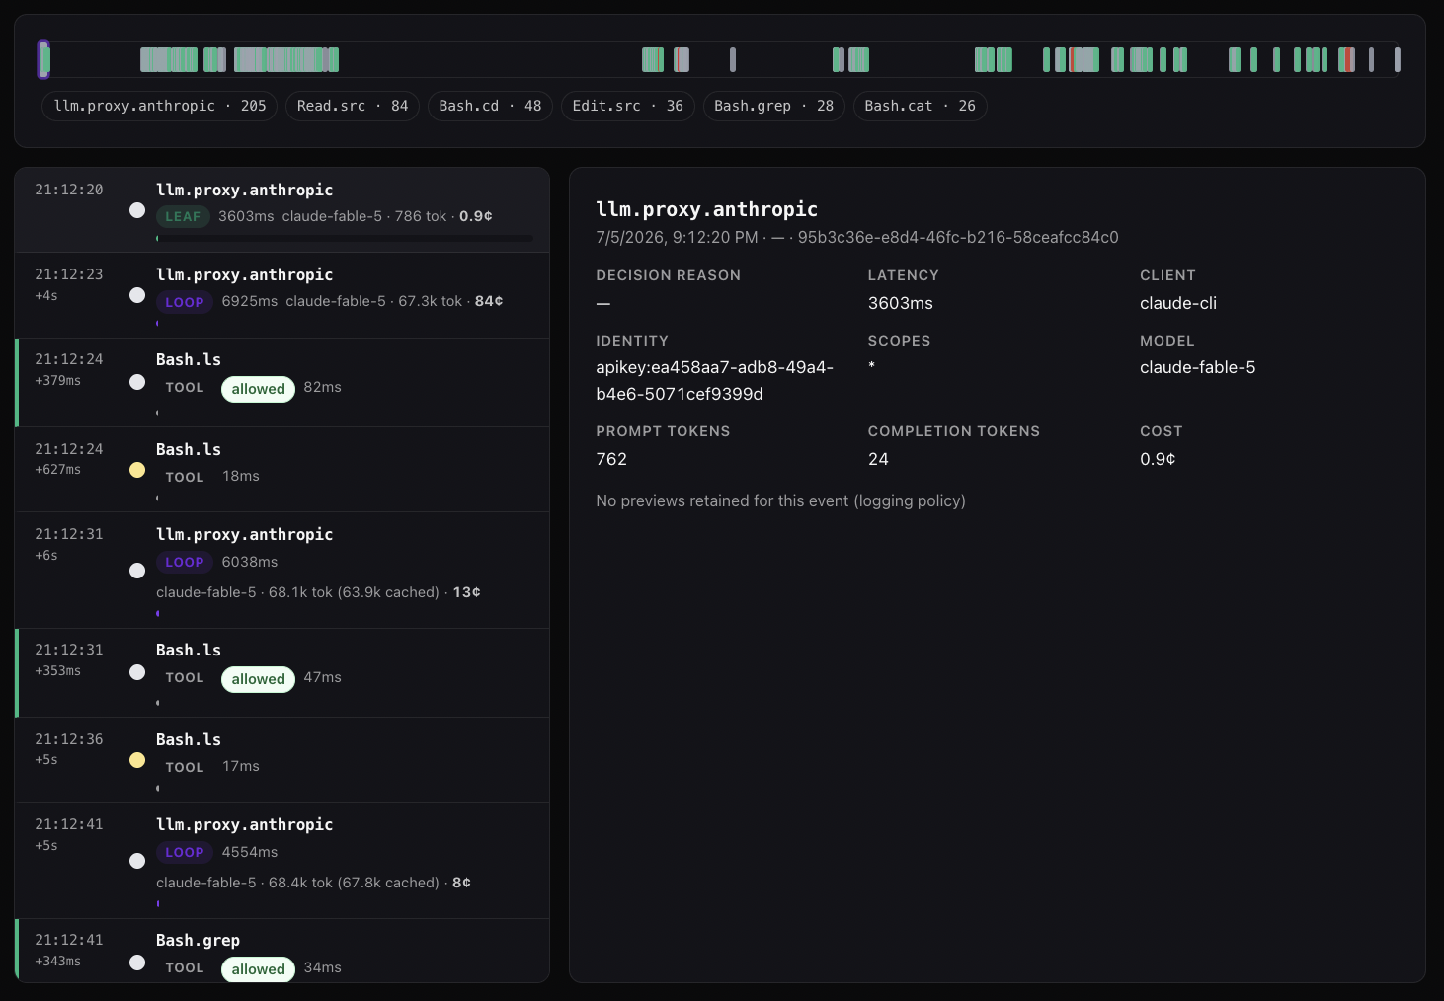Click the LOOP badge beside 6925ms
The image size is (1444, 1001).
(185, 302)
